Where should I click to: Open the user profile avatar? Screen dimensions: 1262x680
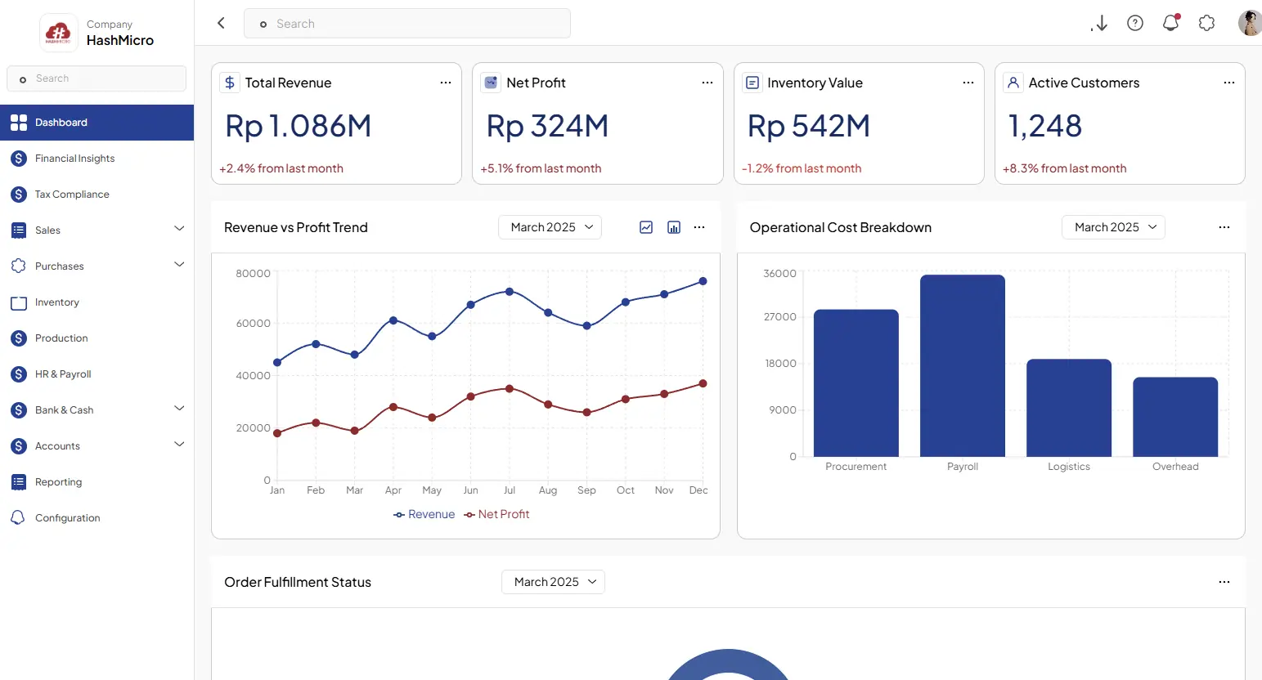[1249, 24]
